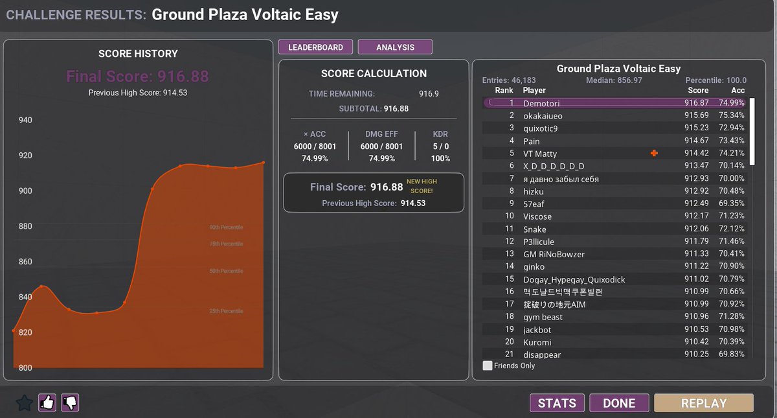Click the leaderboard scrollbar thumb
777x418 pixels.
tap(752, 132)
